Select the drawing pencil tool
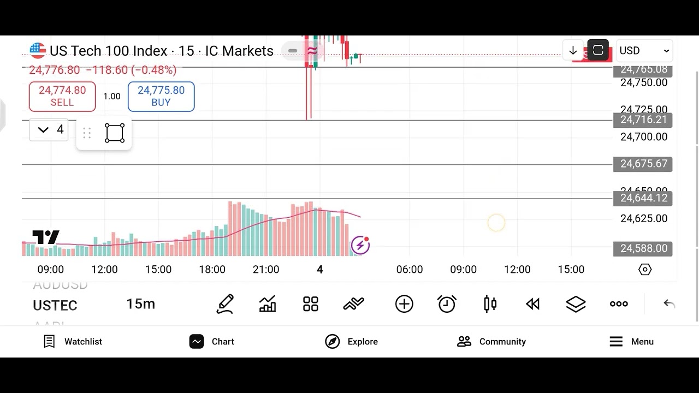The width and height of the screenshot is (699, 393). (225, 304)
